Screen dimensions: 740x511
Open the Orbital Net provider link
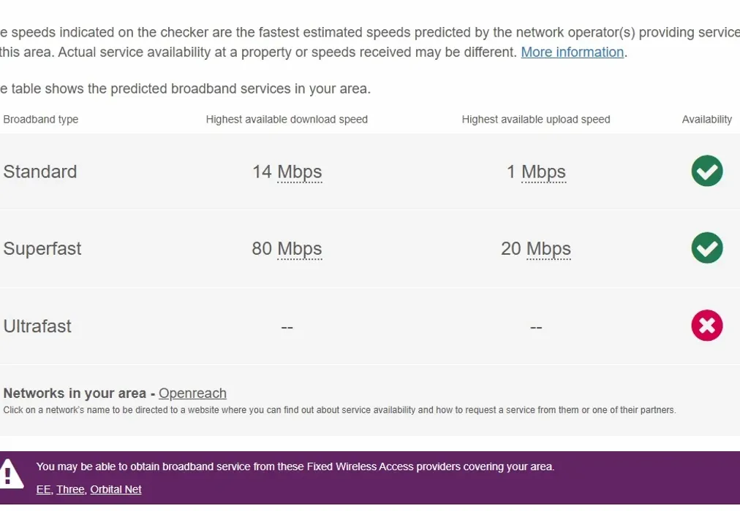click(116, 489)
